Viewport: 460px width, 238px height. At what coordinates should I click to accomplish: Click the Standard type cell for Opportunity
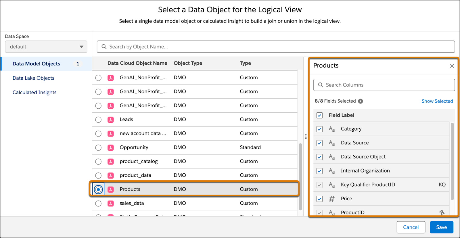click(250, 147)
